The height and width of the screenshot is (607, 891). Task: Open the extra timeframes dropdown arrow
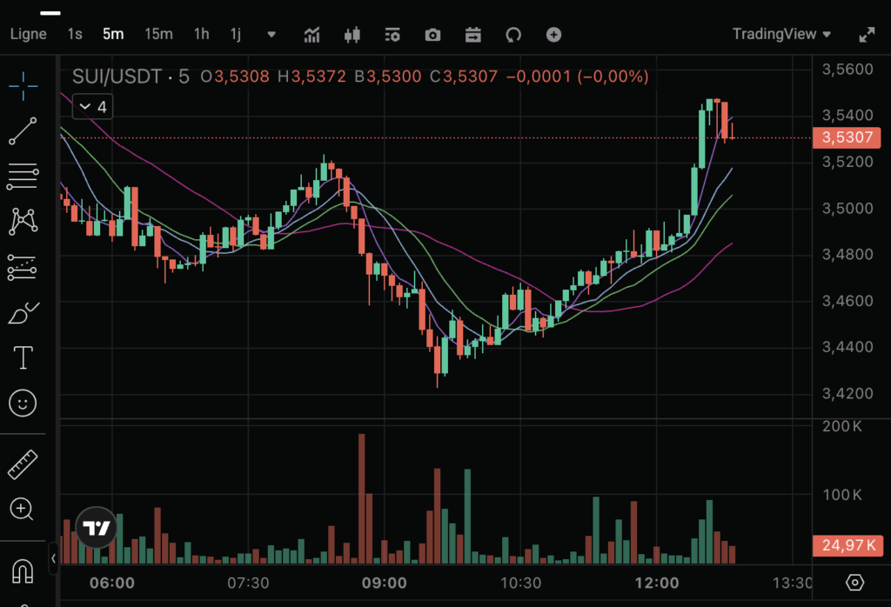click(x=271, y=35)
